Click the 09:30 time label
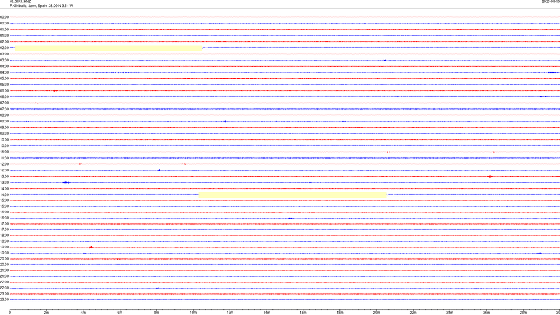Viewport: 560px width, 315px height. tap(5, 134)
